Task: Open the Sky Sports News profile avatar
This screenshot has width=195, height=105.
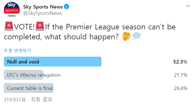Action: (12, 10)
